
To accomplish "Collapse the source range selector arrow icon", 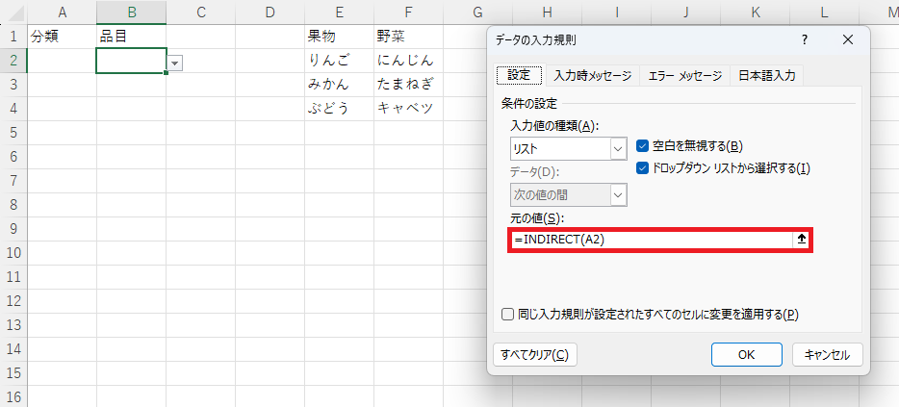I will (x=802, y=241).
